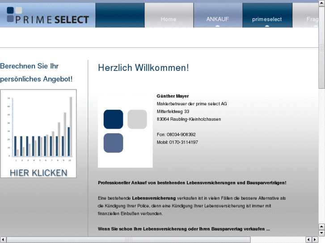
Task: Click the PRIME SELECT logo
Action: (x=48, y=16)
